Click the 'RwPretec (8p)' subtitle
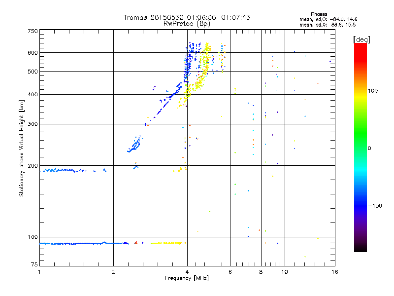Image resolution: width=394 pixels, height=296 pixels. pos(187,24)
